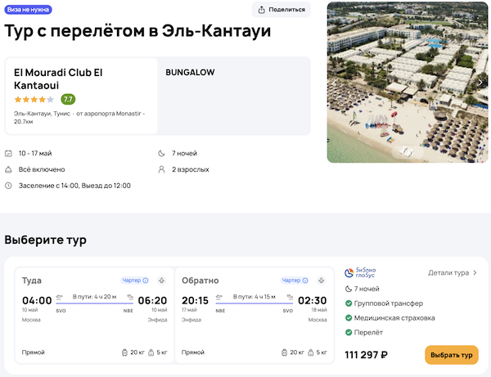Click the 20 кг baggage icon in Туда card
This screenshot has height=377, width=491.
tap(124, 352)
